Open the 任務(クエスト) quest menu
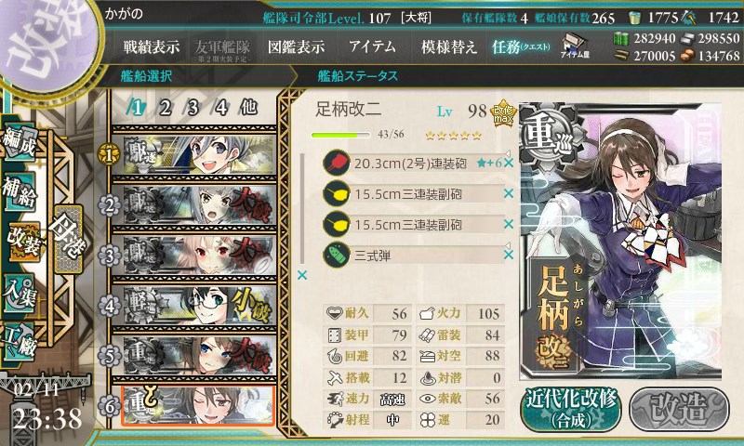Screen dimensions: 744x446 coord(521,46)
